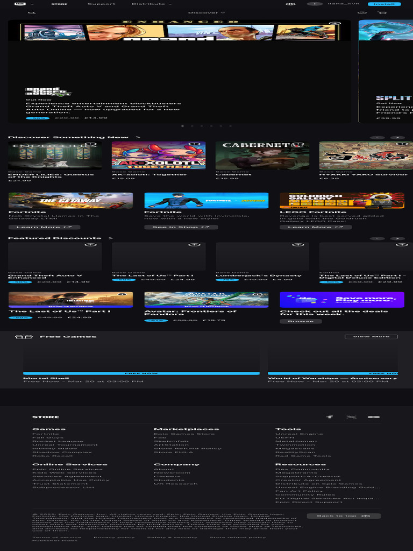Click the Back to top button
413x551 pixels.
coord(344,516)
